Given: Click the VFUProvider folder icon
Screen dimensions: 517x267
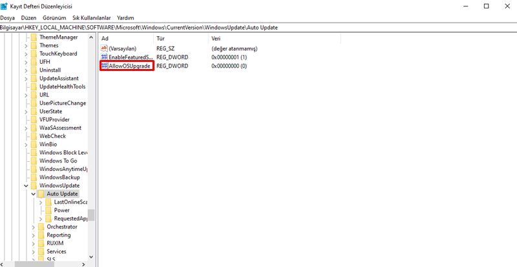Looking at the screenshot, I should (x=34, y=119).
